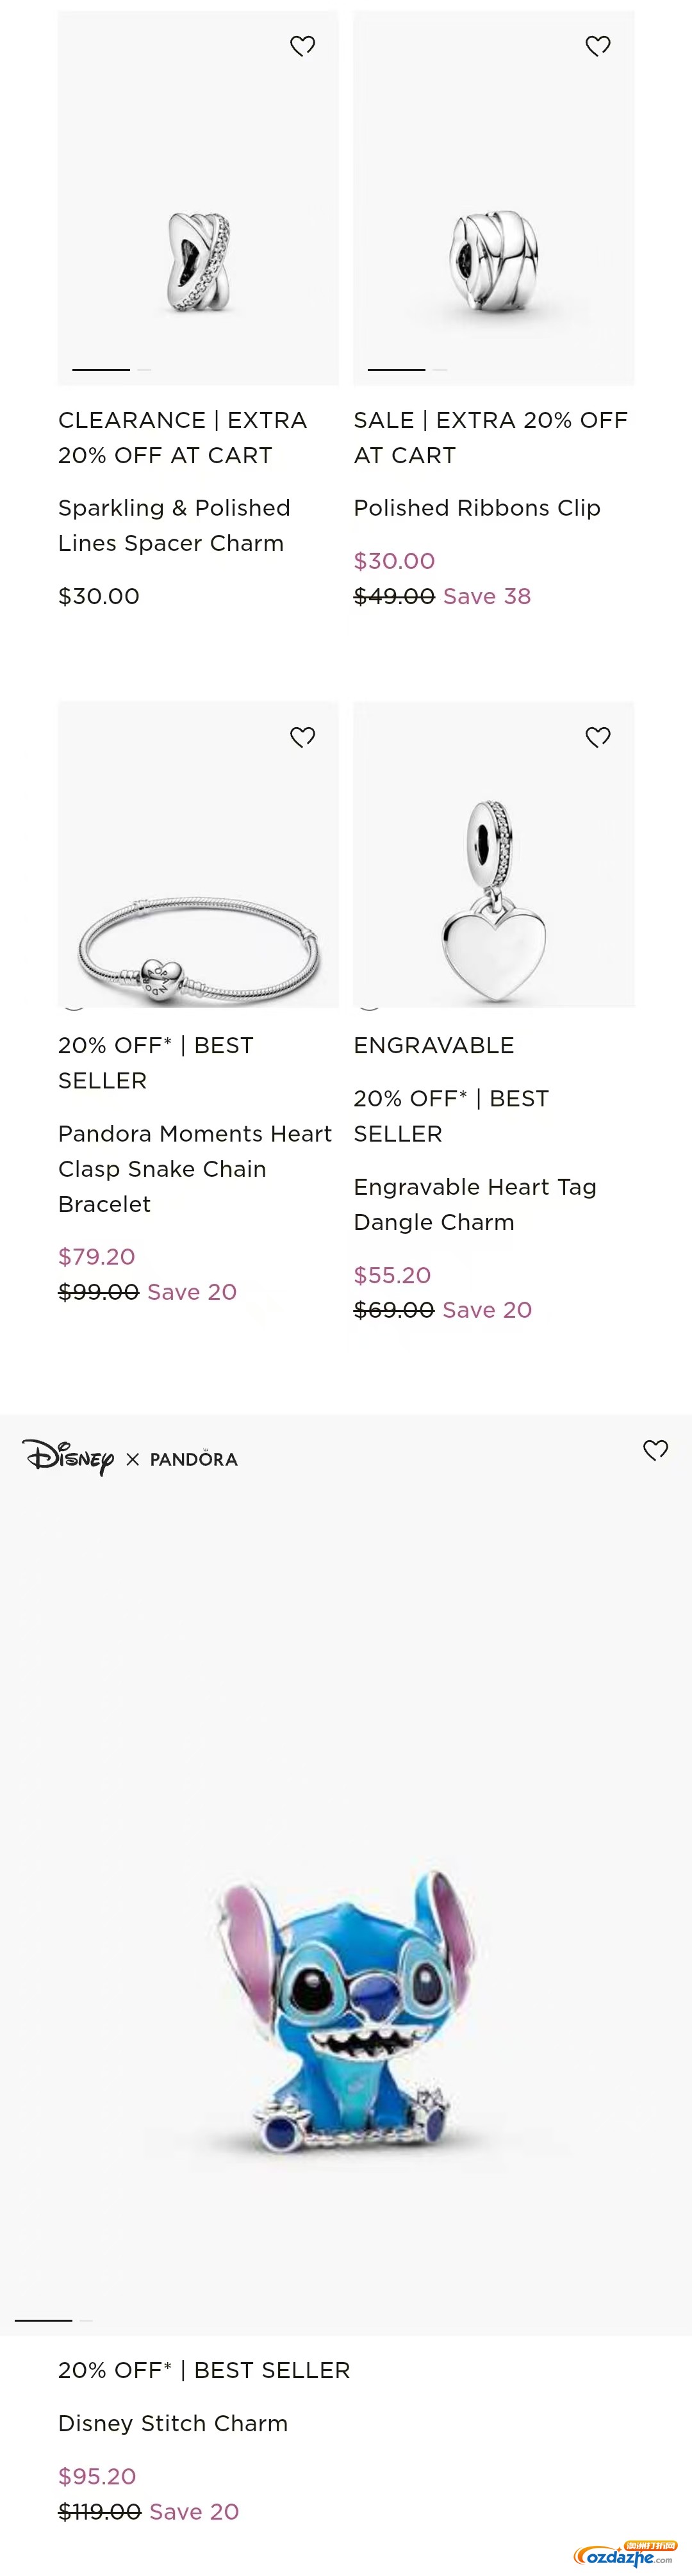The image size is (692, 2576).
Task: Open the Polished Ribbons Clip product photo
Action: point(493,198)
